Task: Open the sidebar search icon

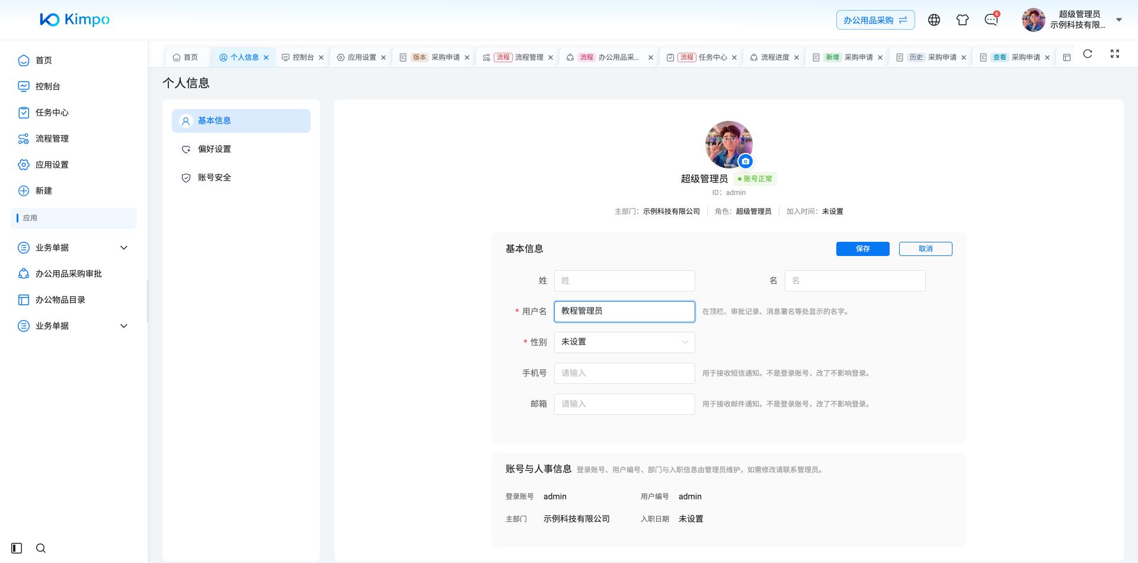Action: point(41,548)
